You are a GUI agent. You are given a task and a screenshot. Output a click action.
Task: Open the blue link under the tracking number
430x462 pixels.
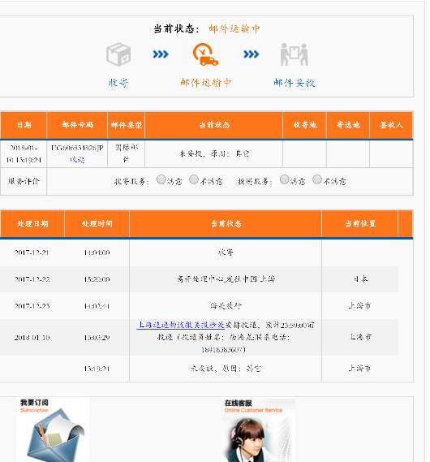pyautogui.click(x=77, y=160)
